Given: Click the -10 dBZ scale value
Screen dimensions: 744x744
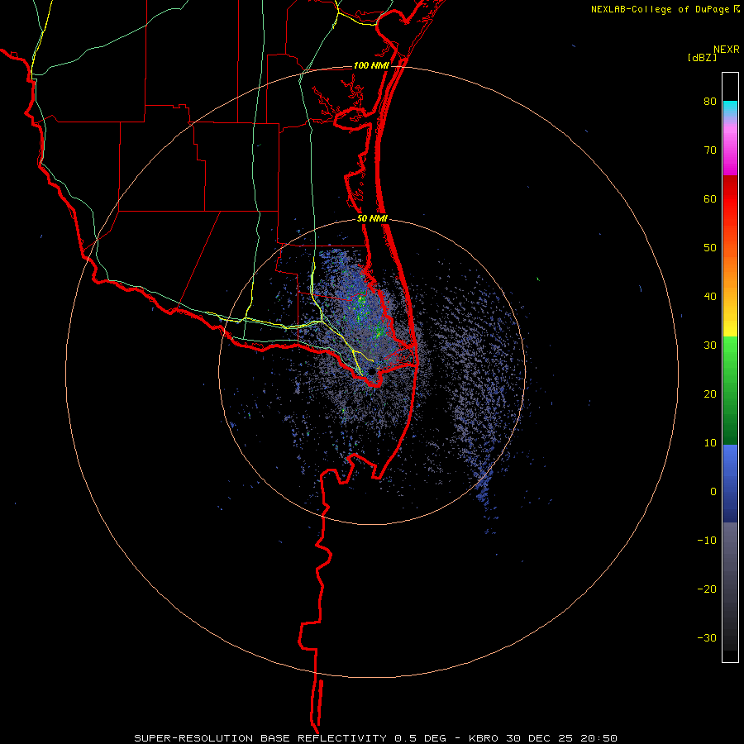Looking at the screenshot, I should coord(707,541).
